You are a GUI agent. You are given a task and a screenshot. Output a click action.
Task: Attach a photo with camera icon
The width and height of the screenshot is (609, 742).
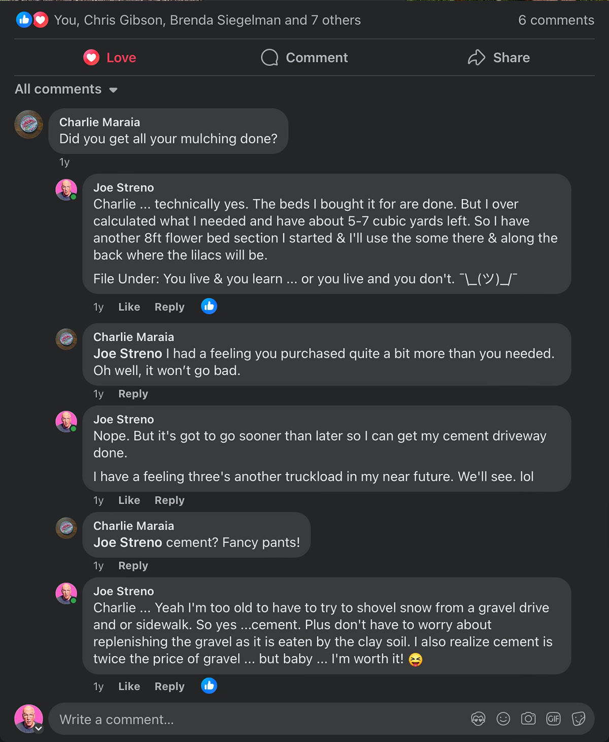528,719
